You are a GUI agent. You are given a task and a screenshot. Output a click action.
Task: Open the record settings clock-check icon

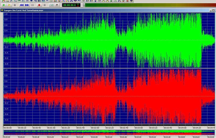(x=51, y=5)
